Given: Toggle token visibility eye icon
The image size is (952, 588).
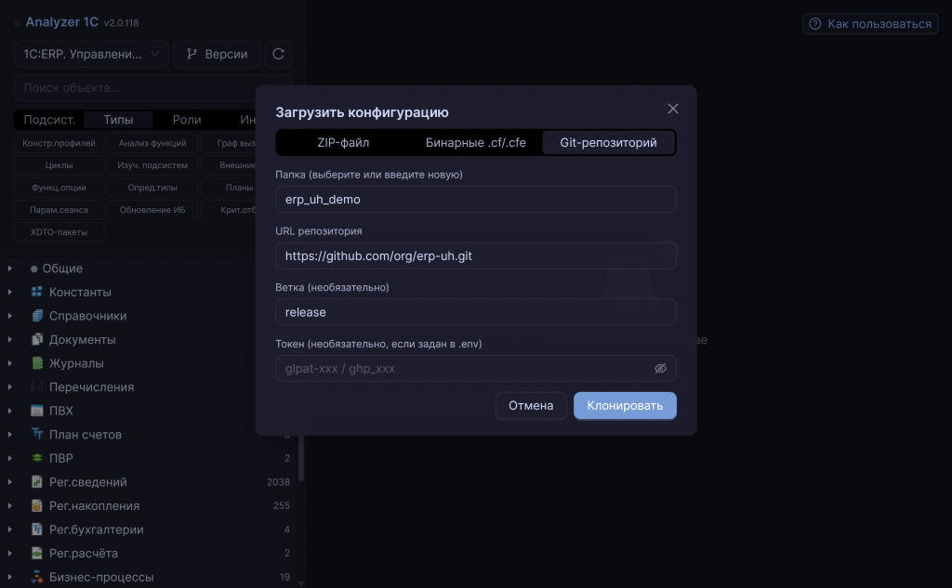Looking at the screenshot, I should pos(661,369).
